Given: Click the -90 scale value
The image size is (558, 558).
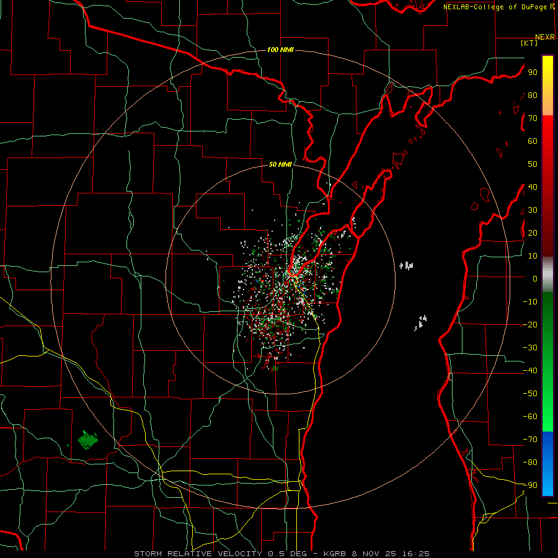Looking at the screenshot, I should tap(530, 485).
